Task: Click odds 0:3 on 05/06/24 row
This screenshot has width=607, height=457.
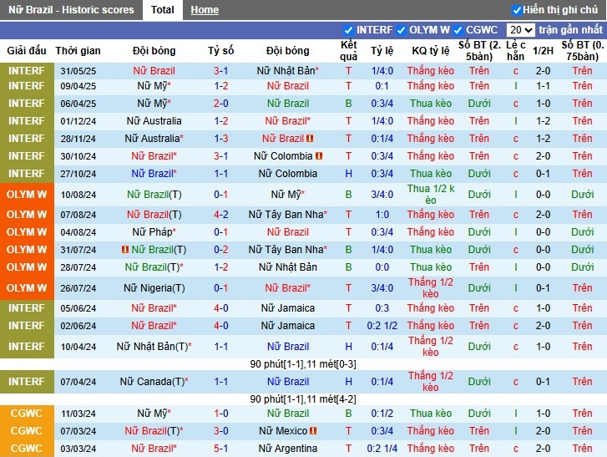Action: (x=382, y=308)
